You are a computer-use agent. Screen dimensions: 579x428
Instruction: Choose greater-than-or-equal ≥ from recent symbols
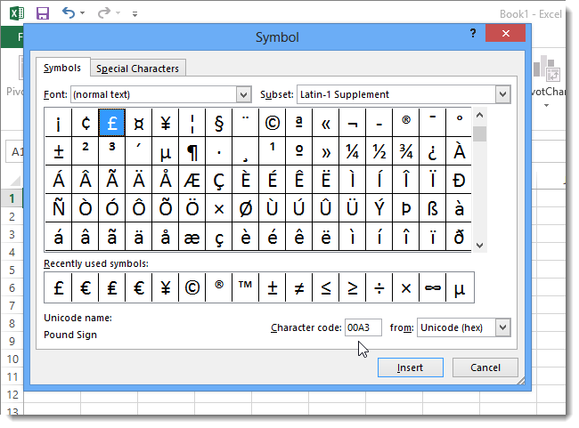[x=353, y=287]
